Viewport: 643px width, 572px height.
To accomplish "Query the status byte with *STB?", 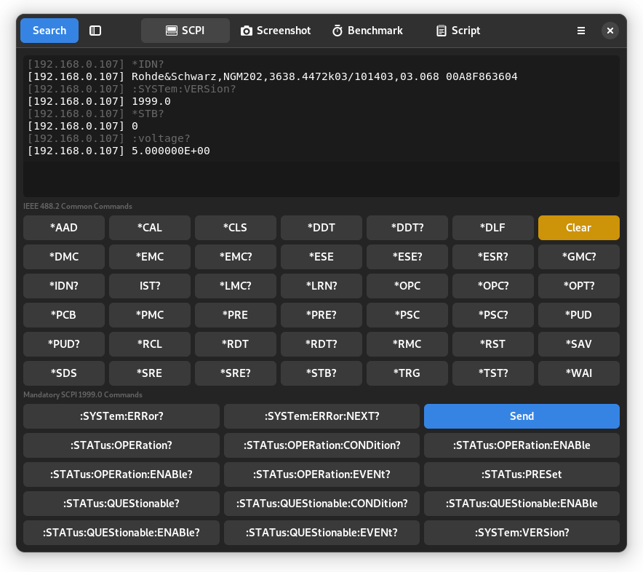I will [x=321, y=373].
